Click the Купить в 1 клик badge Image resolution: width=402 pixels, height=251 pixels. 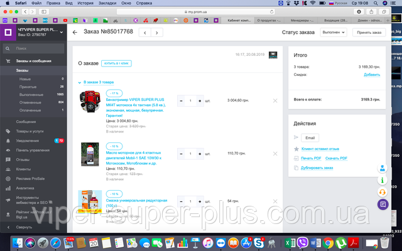(x=116, y=63)
